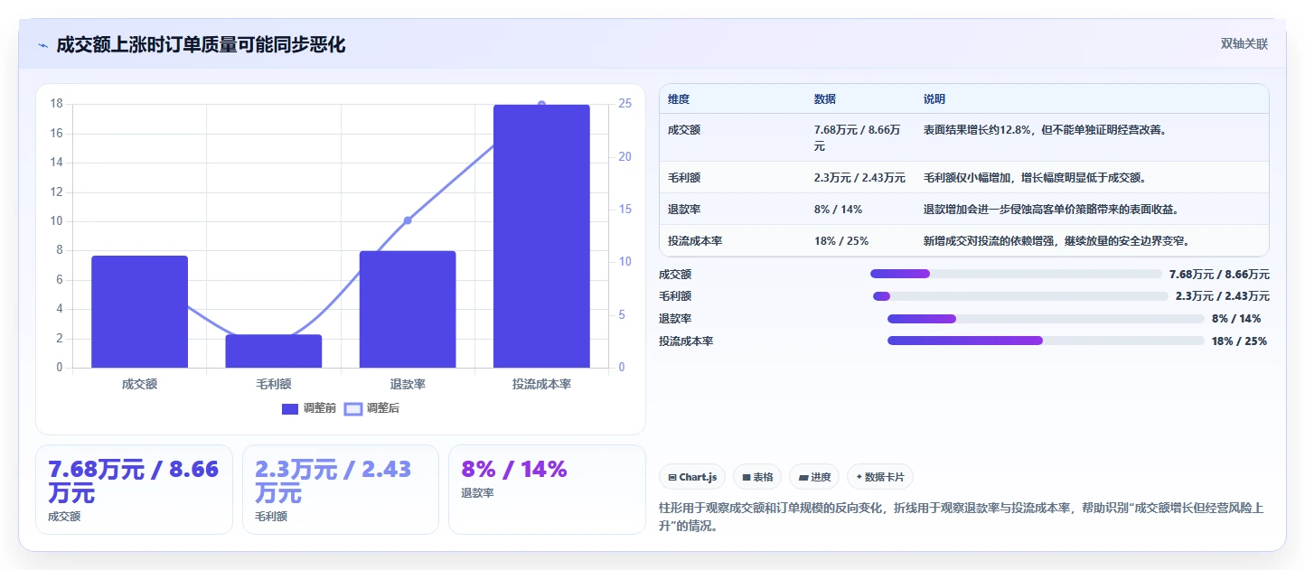Click the 投流成本率 x-axis label
Viewport: 1305px width, 570px height.
(x=541, y=384)
